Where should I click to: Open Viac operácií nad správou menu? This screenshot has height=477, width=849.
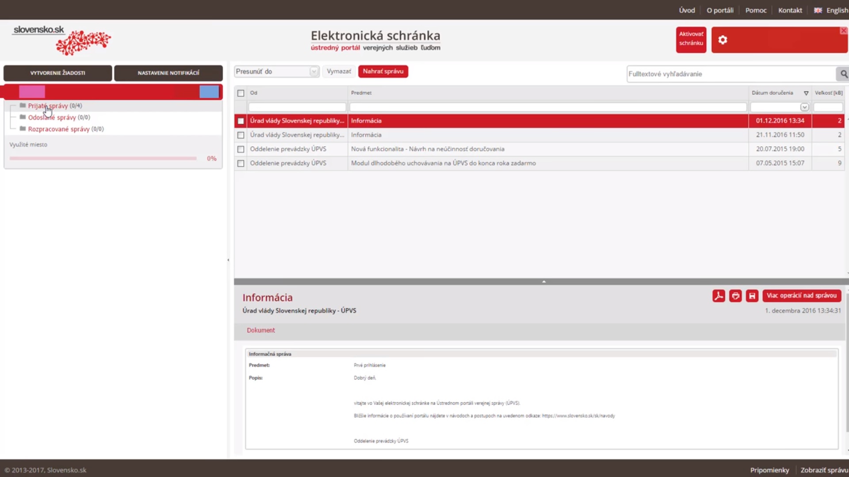802,296
